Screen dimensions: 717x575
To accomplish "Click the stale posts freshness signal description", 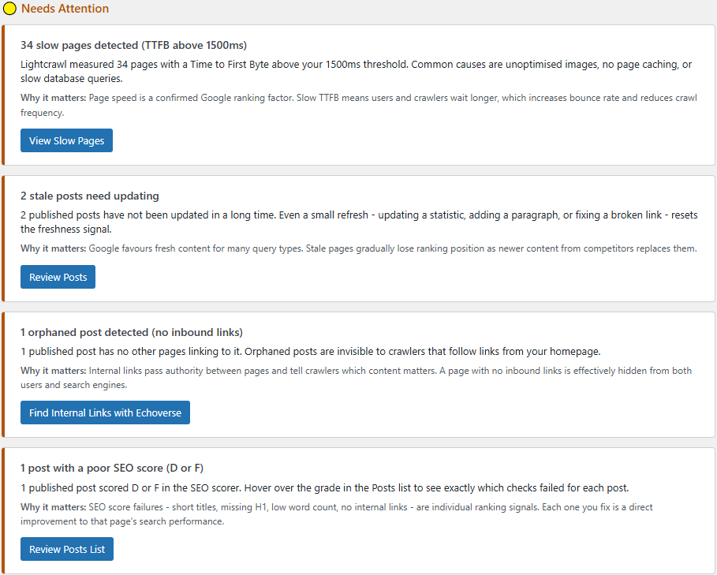I will click(355, 222).
